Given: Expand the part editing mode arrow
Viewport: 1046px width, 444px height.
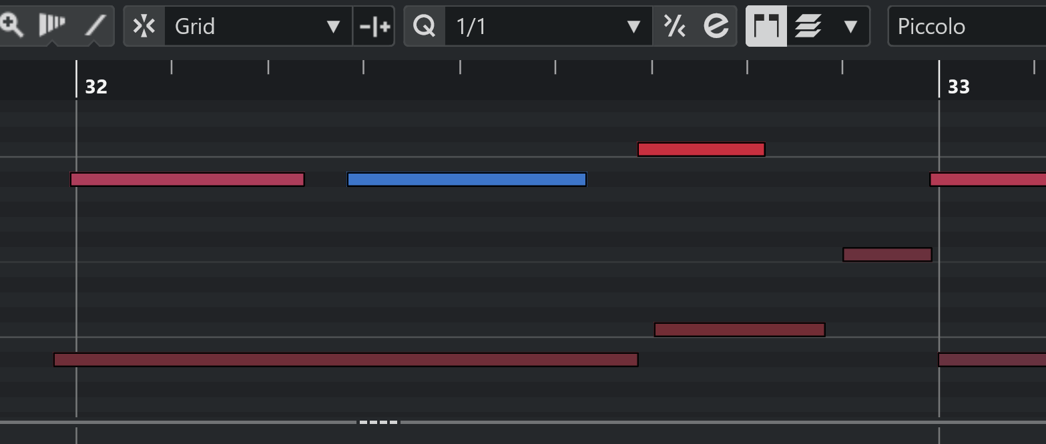Looking at the screenshot, I should click(x=850, y=26).
